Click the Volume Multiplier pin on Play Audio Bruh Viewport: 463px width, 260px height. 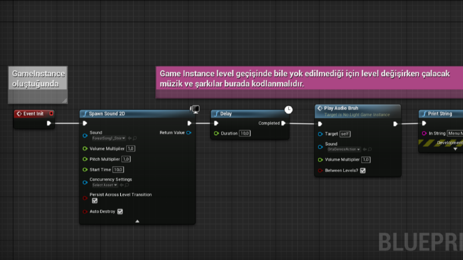point(321,160)
